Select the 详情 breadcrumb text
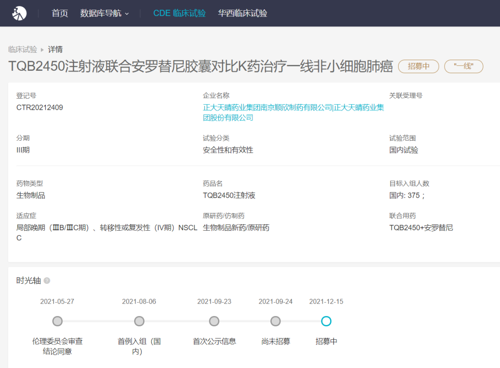The width and height of the screenshot is (500, 368). pos(55,50)
